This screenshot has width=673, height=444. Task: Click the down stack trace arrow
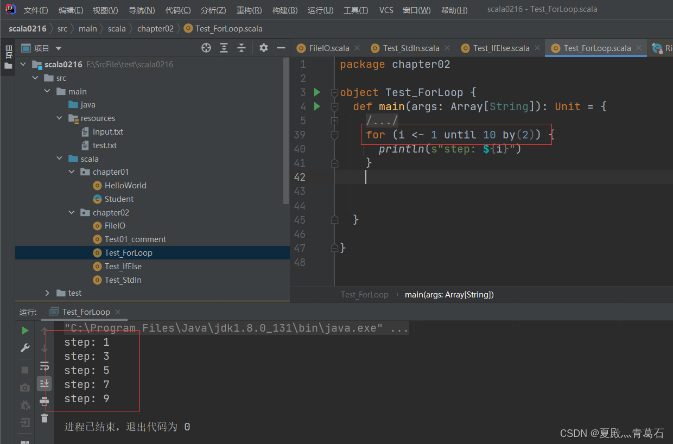pos(45,348)
